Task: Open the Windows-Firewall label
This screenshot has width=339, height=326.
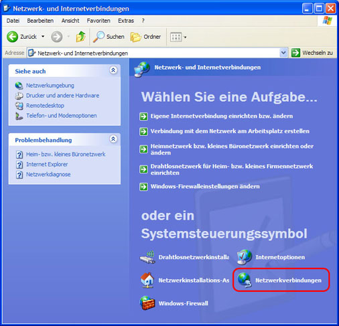Action: pos(184,303)
